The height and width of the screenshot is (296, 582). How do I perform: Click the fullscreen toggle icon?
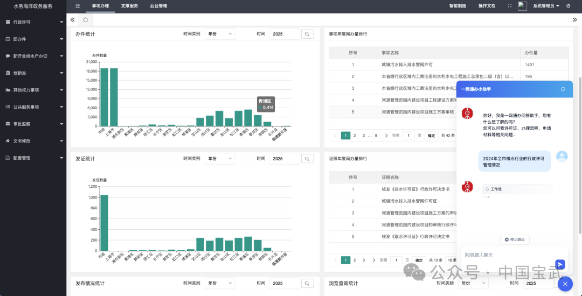(510, 6)
